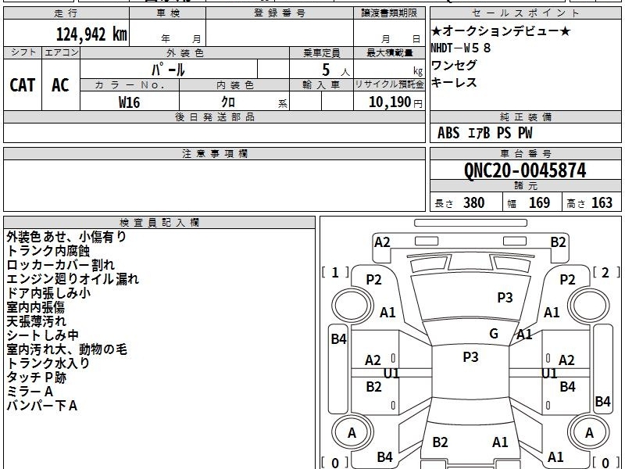This screenshot has width=625, height=469.
Task: Click the height value 163
Action: (x=602, y=202)
